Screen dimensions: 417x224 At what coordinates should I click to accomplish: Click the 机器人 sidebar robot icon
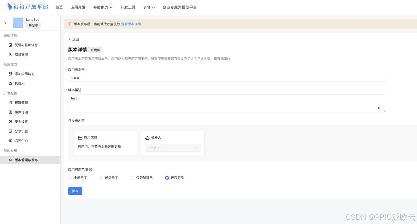(10, 83)
